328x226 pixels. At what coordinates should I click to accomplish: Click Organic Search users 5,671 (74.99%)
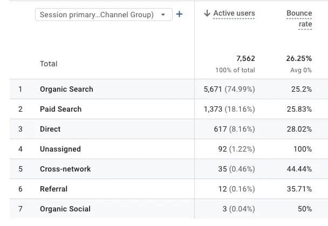229,90
